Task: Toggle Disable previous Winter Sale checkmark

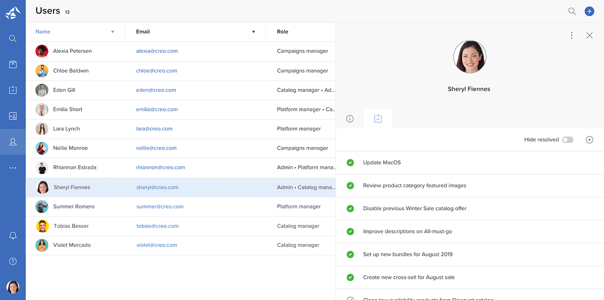Action: [350, 209]
